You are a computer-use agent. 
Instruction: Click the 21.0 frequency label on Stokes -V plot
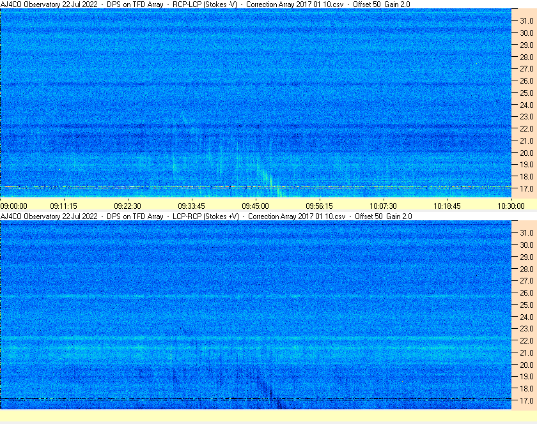(527, 140)
